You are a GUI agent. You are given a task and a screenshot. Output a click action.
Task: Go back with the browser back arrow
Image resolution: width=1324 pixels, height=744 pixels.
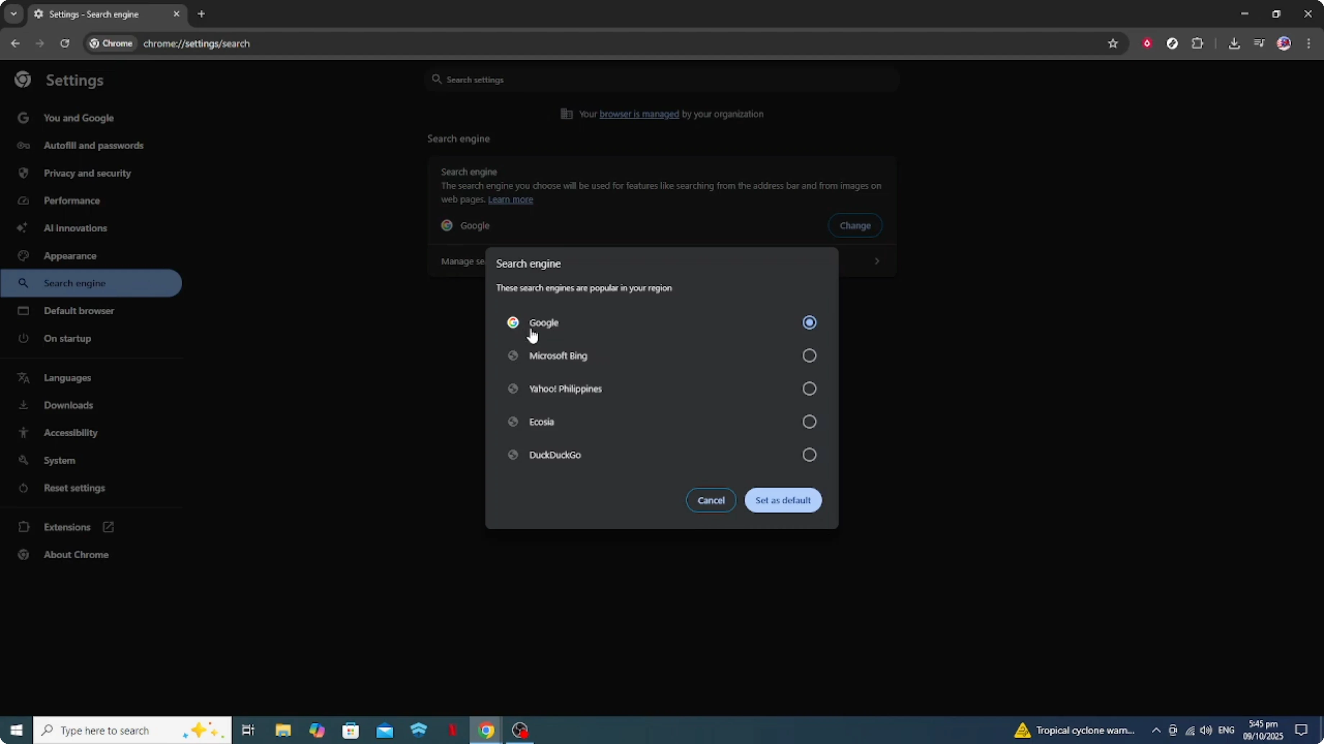point(15,43)
